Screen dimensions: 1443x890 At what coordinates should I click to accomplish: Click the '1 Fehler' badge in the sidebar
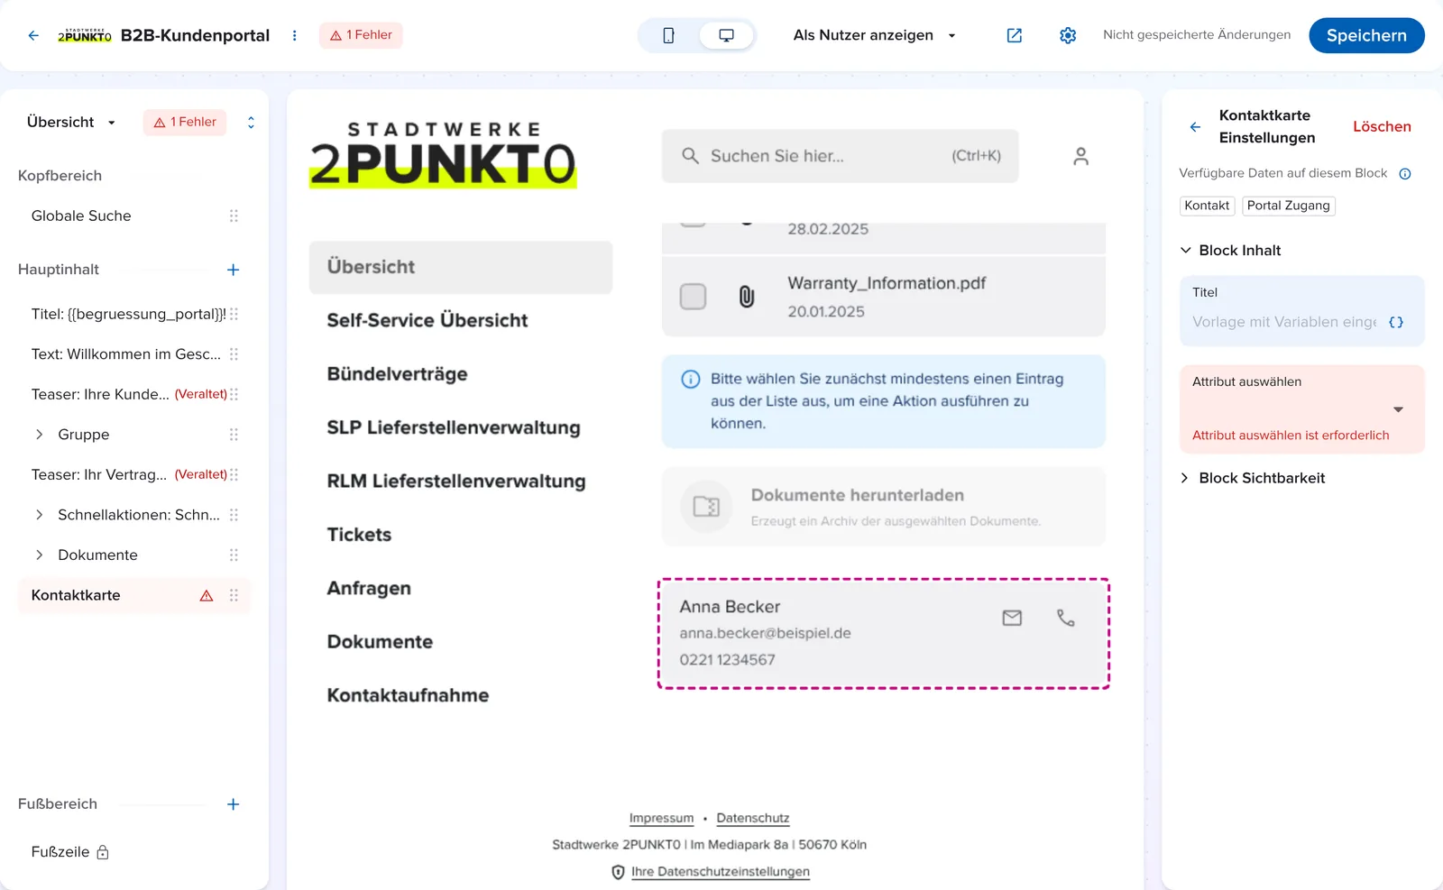(185, 122)
